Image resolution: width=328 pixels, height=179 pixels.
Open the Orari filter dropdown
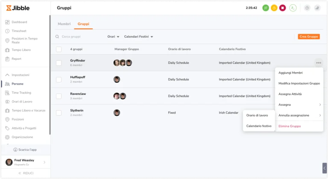click(x=113, y=37)
